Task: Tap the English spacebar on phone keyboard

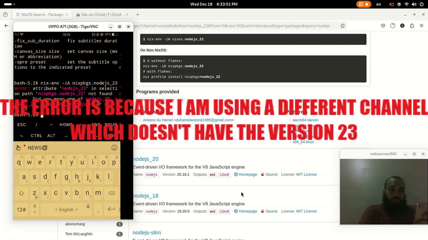Action: click(x=66, y=210)
